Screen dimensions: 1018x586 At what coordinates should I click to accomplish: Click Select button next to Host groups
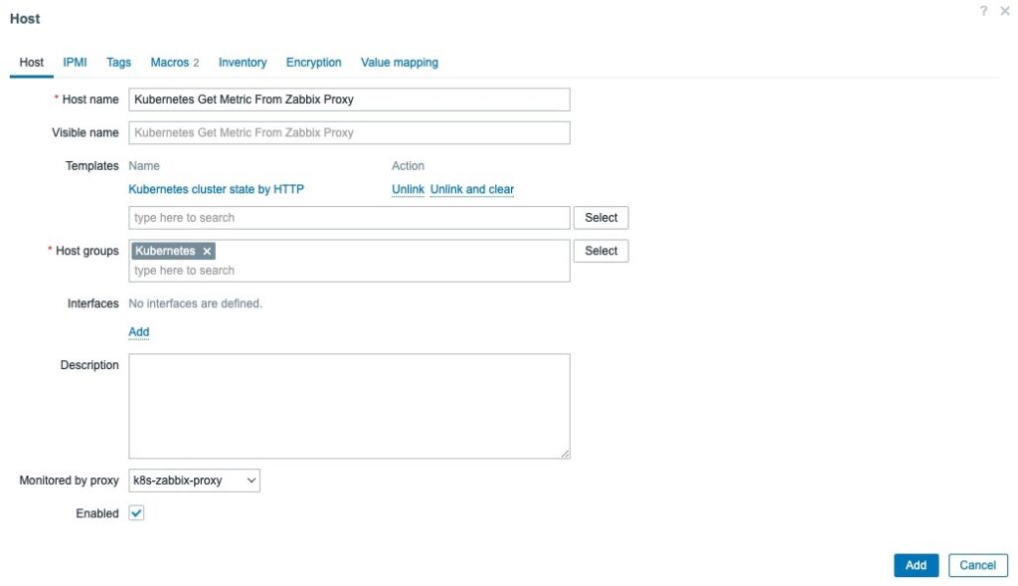(600, 251)
